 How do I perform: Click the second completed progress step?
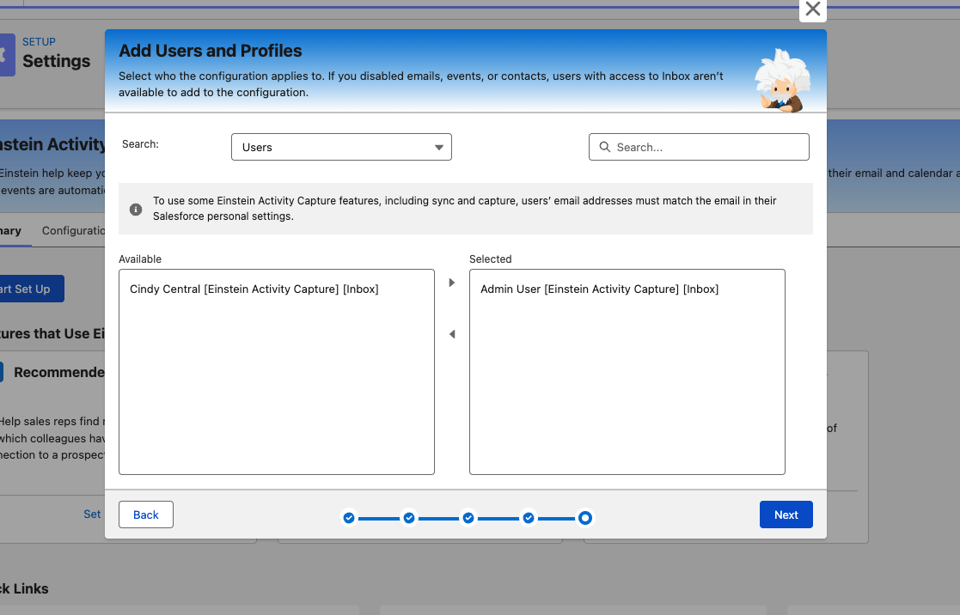tap(409, 518)
